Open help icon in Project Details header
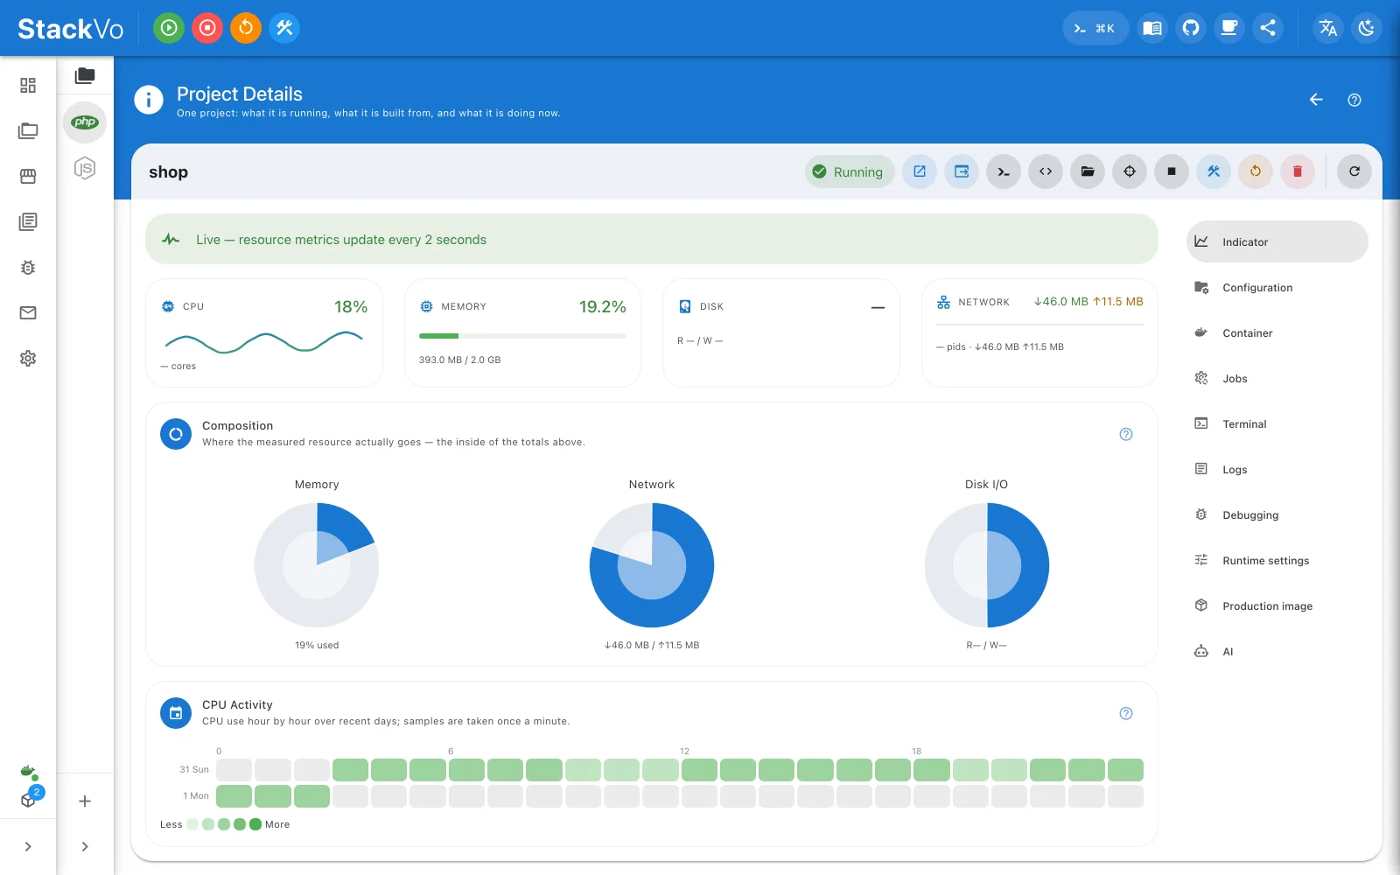1400x875 pixels. coord(1354,100)
